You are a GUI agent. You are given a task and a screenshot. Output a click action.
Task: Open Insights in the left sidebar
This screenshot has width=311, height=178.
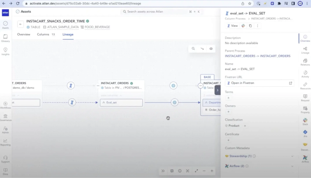click(5, 52)
